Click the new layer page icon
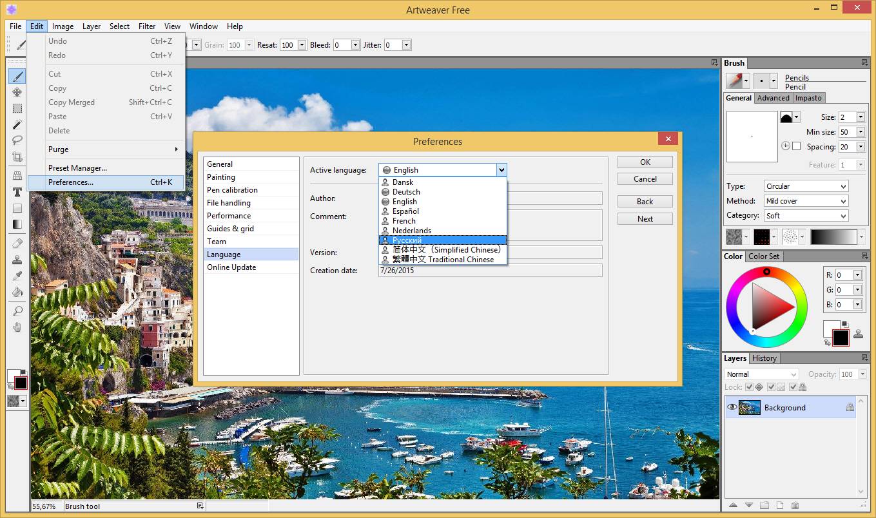The height and width of the screenshot is (518, 876). [779, 505]
